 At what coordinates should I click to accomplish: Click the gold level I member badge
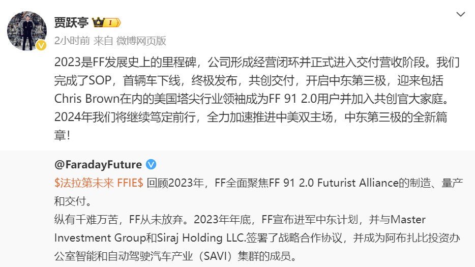point(113,22)
